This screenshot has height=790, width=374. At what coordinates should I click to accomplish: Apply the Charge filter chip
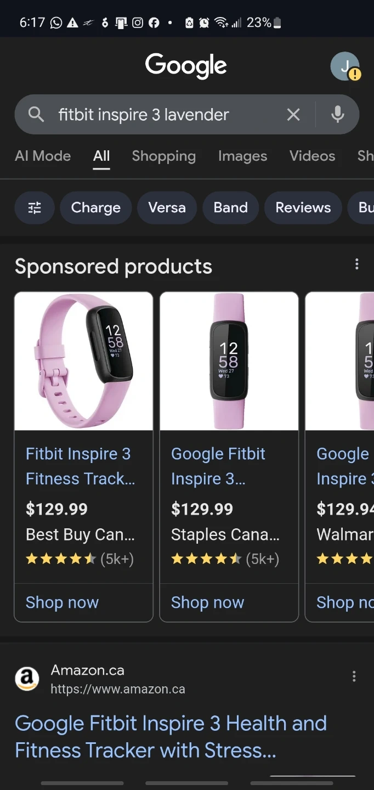click(96, 208)
